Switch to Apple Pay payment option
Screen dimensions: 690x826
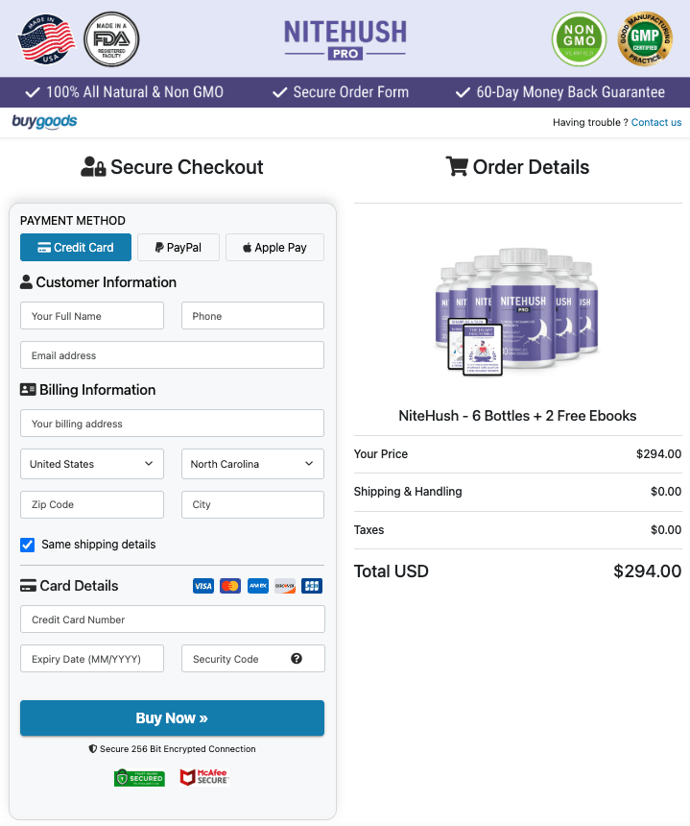pos(274,247)
